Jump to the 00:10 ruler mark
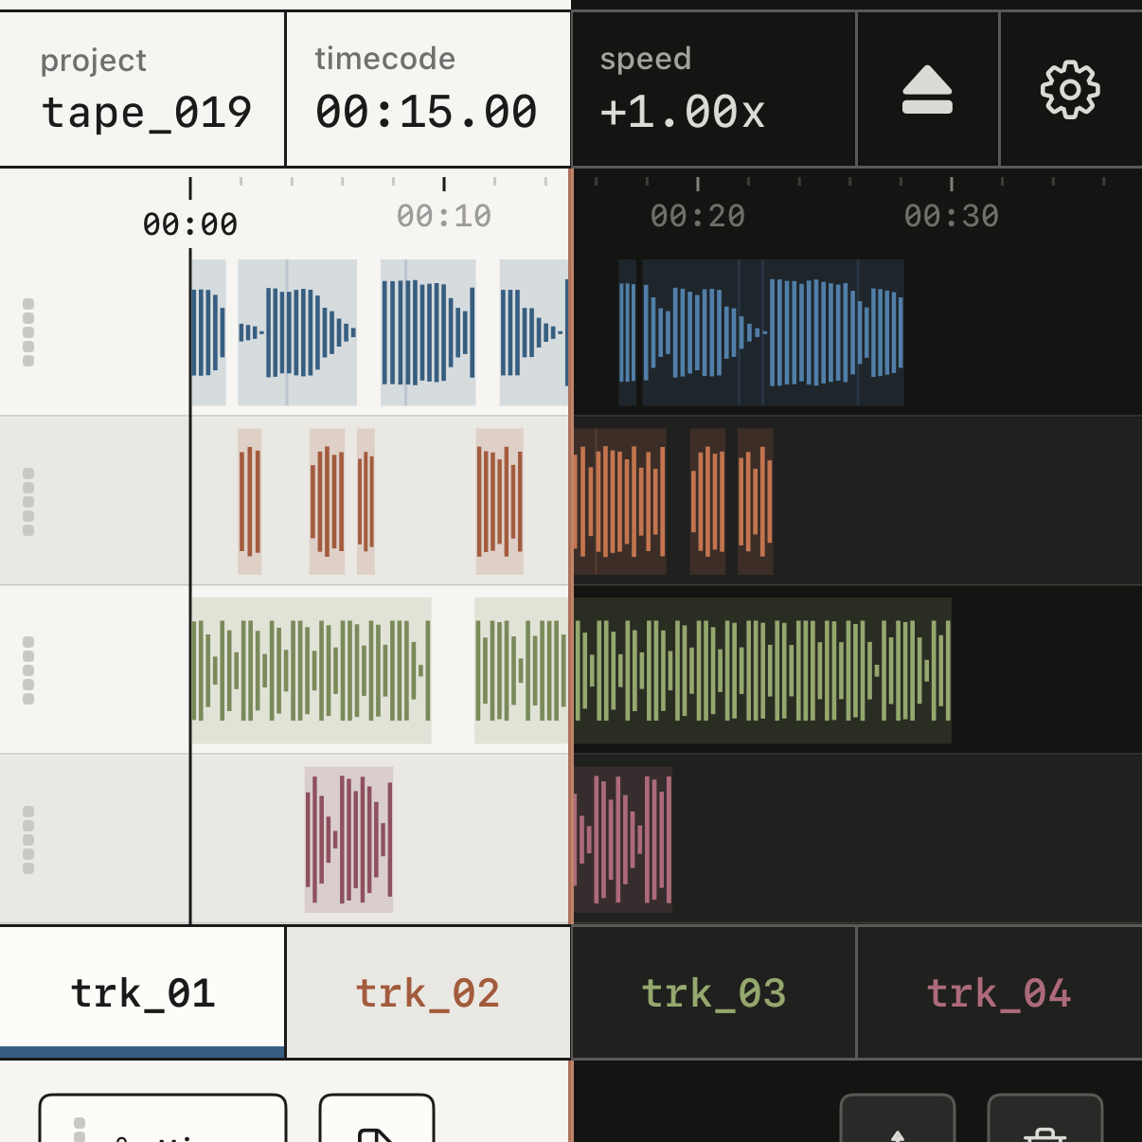The width and height of the screenshot is (1142, 1142). click(x=444, y=216)
